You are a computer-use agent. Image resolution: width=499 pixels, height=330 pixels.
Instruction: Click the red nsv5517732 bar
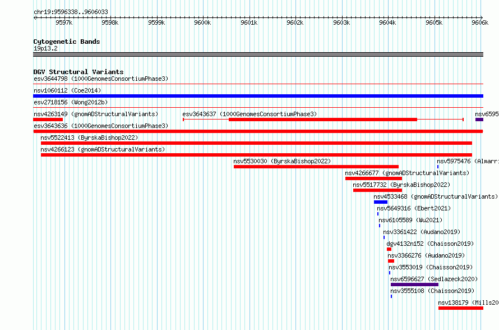377,190
